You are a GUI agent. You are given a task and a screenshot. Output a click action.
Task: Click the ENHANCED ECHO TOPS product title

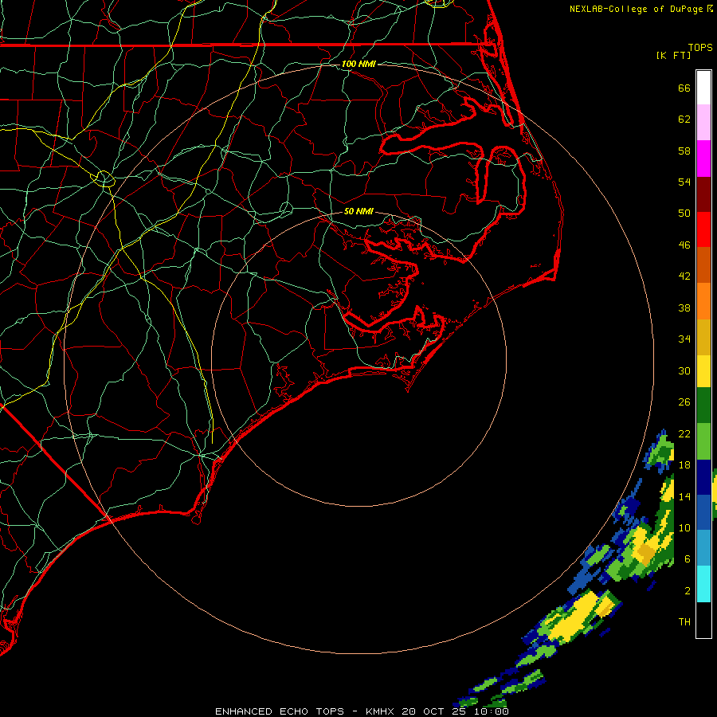[x=280, y=711]
